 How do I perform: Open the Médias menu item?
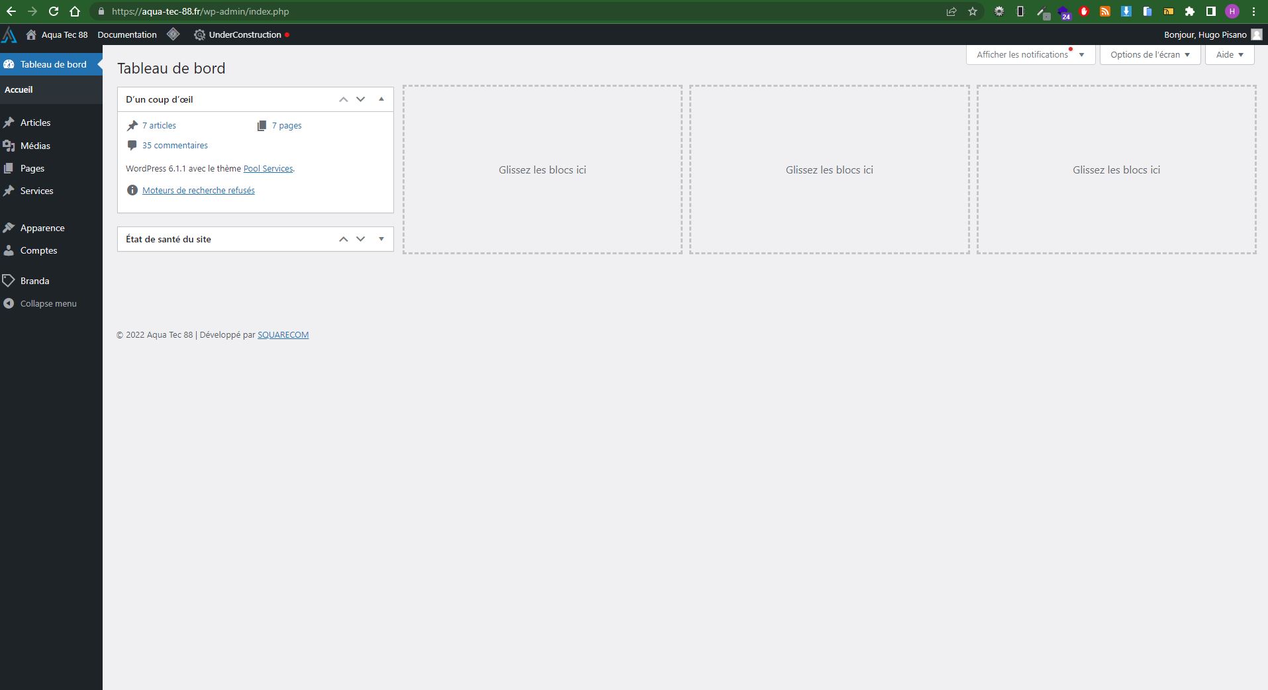[x=35, y=146]
